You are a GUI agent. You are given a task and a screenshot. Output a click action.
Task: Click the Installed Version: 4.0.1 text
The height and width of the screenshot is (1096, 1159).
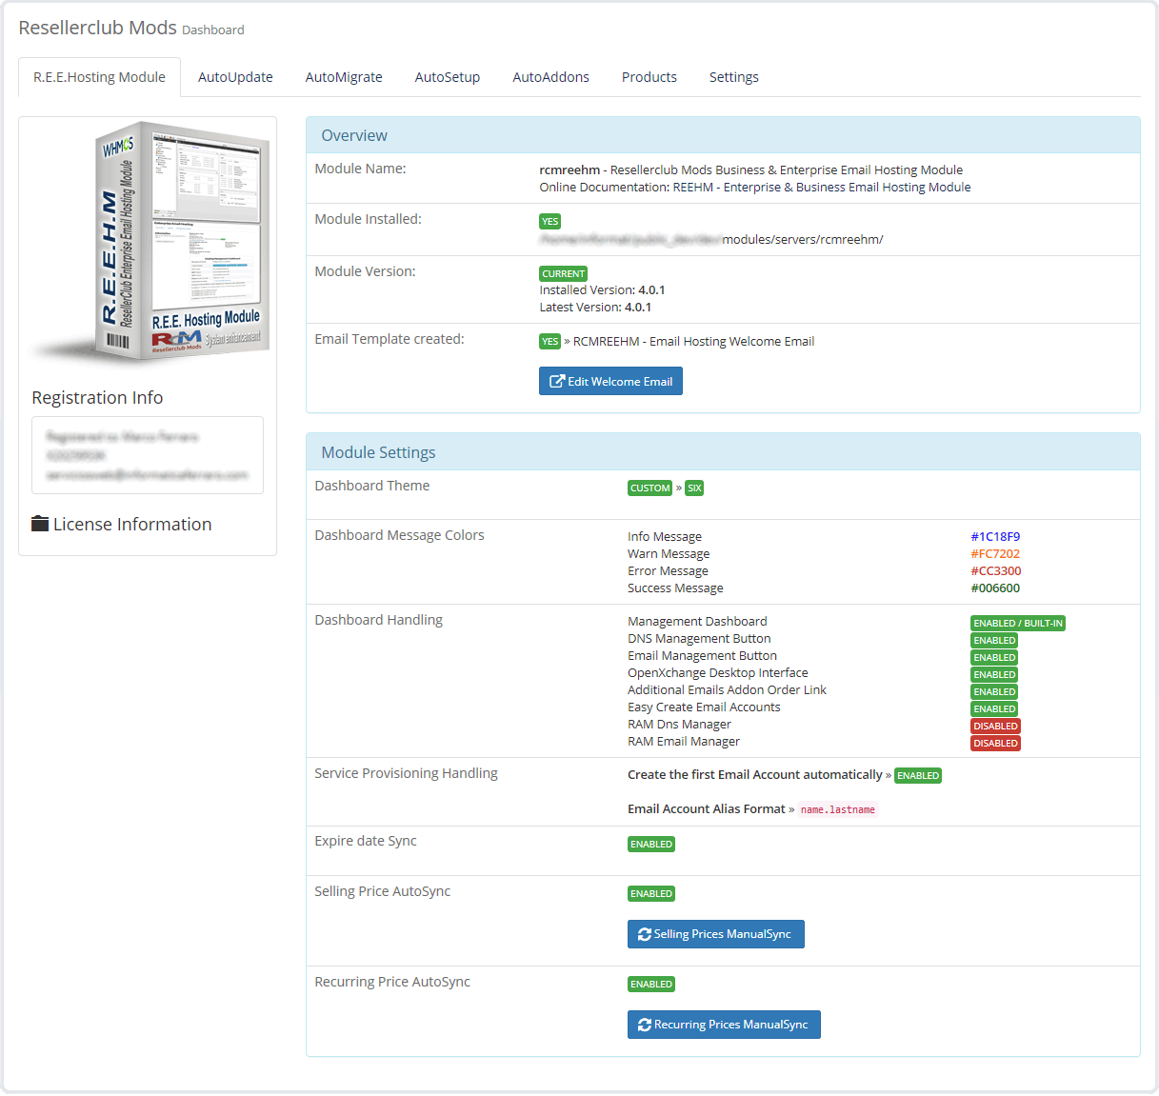(x=602, y=290)
